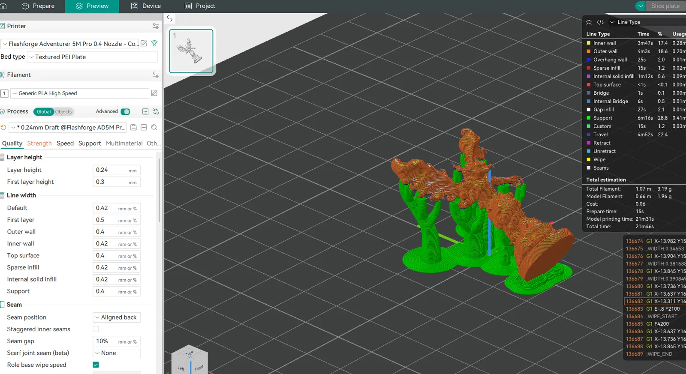Click the orange Outer wall color swatch
This screenshot has width=686, height=374.
[x=589, y=51]
